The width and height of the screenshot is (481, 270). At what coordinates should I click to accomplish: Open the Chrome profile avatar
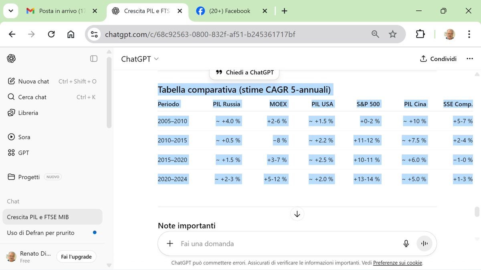click(x=450, y=34)
